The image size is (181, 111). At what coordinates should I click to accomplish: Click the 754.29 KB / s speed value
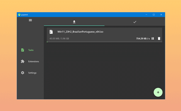tap(143, 39)
